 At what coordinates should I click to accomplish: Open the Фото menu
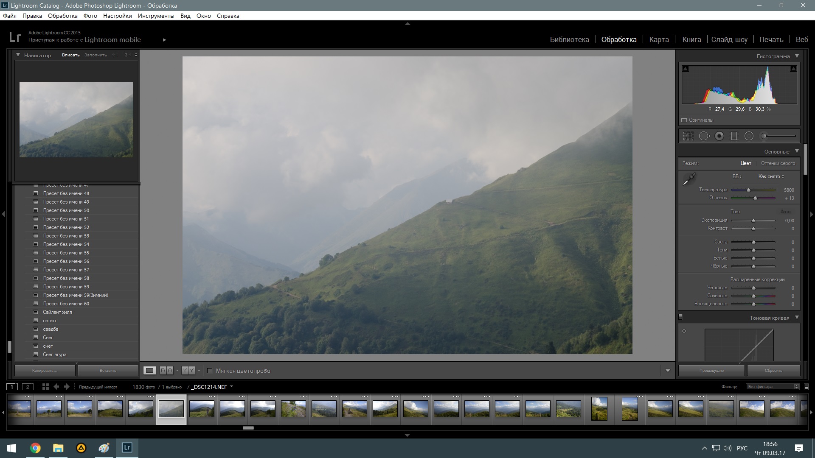(90, 16)
